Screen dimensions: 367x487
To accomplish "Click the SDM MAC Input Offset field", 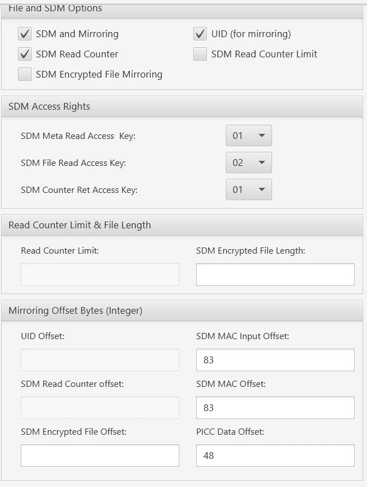I will 275,360.
